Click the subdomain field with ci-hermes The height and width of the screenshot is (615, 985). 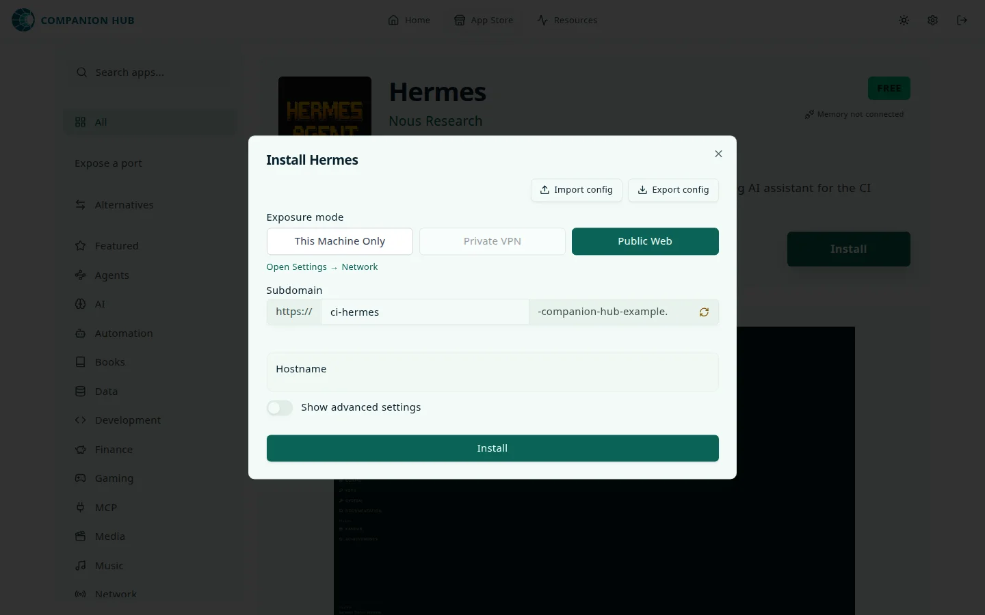(425, 312)
